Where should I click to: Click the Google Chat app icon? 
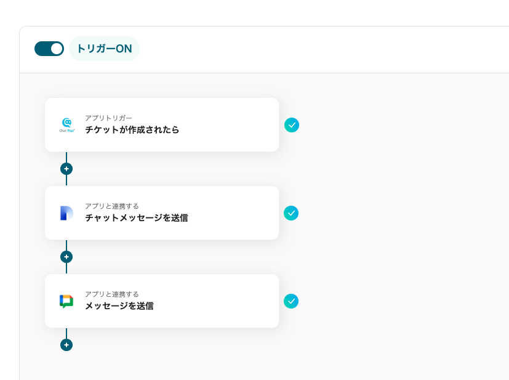click(x=66, y=301)
